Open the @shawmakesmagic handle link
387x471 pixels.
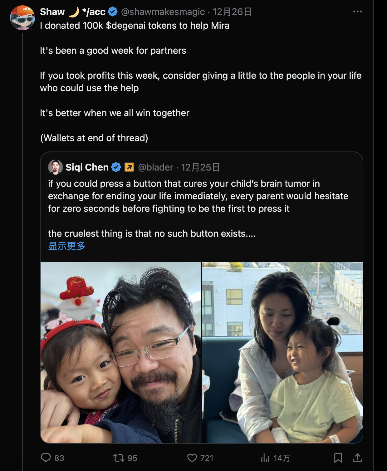163,12
